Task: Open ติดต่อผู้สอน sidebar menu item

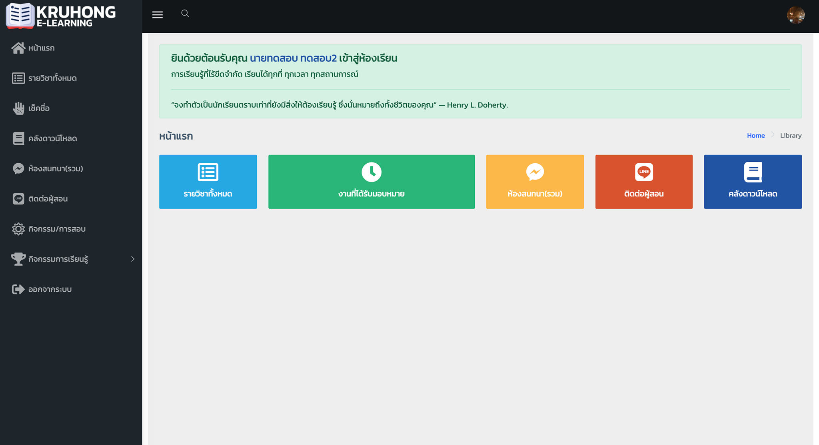Action: click(x=48, y=199)
